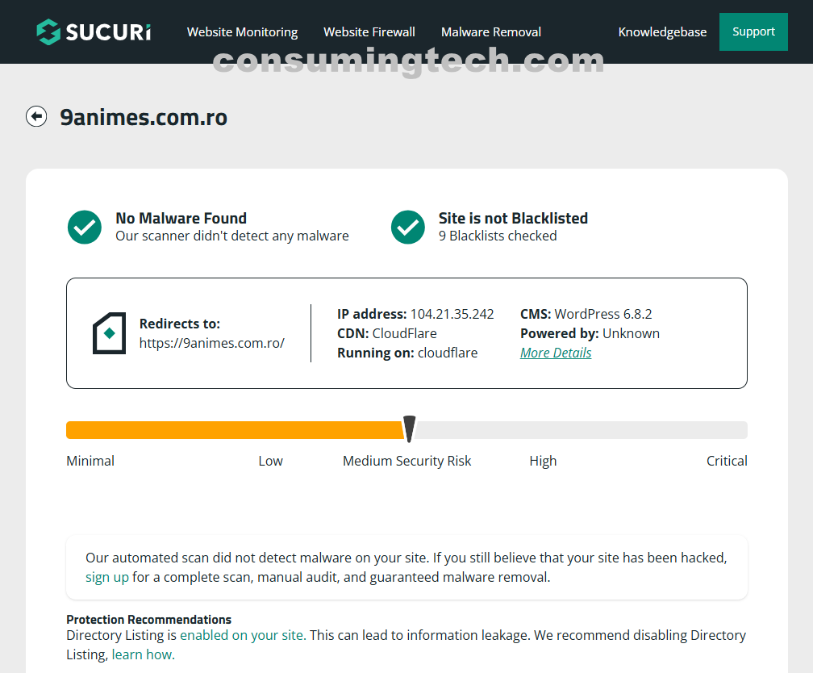Click the Sucuri logo in the header
This screenshot has width=813, height=673.
pos(94,32)
